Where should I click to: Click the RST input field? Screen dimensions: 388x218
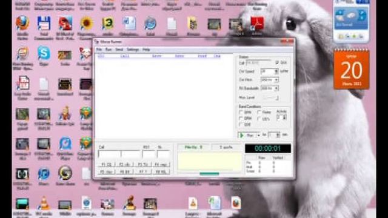149,154
